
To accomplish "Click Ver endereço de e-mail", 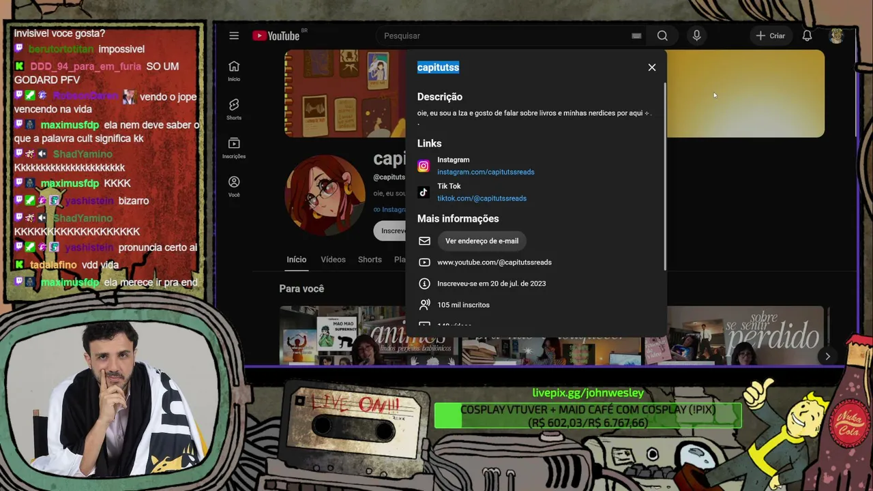I will click(x=482, y=241).
